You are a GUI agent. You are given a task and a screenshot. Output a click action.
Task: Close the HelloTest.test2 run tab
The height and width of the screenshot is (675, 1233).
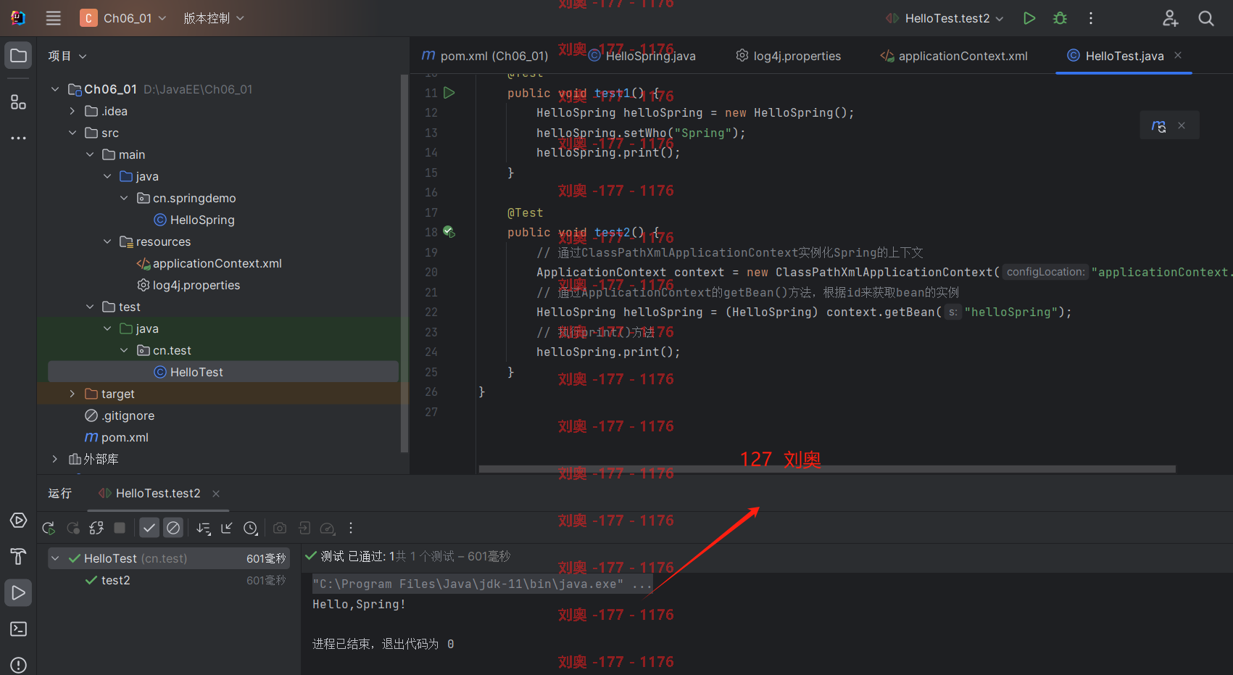pyautogui.click(x=216, y=494)
